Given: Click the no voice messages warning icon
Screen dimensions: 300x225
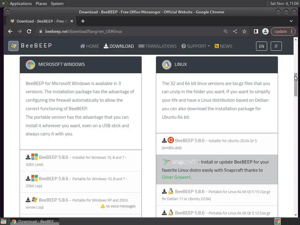Looking at the screenshot, I should point(103,206).
